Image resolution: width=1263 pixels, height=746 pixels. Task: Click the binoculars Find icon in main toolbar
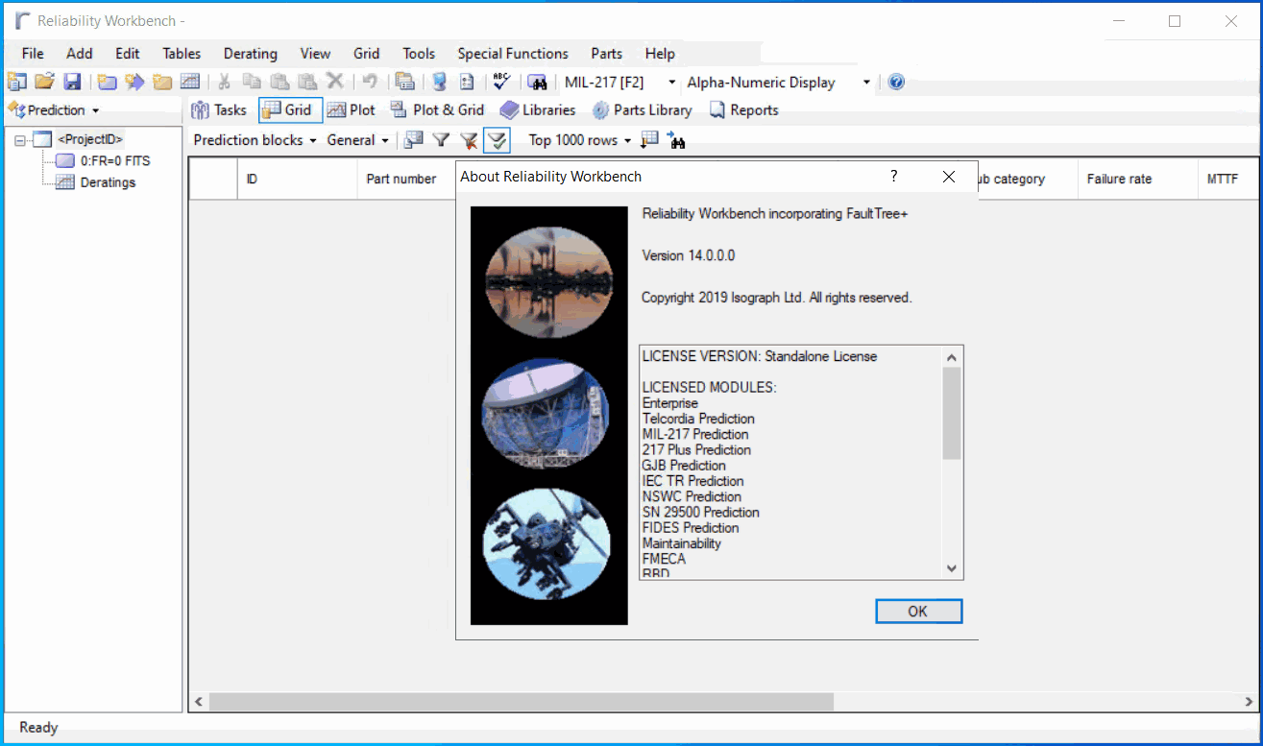click(537, 83)
